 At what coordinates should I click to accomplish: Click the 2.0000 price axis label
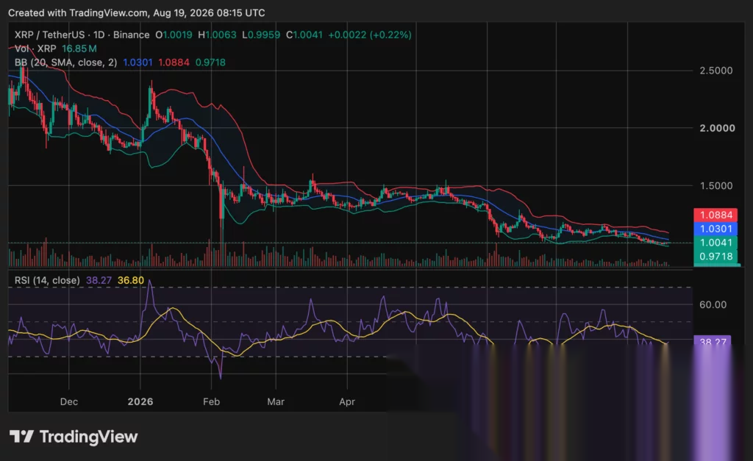tap(717, 128)
